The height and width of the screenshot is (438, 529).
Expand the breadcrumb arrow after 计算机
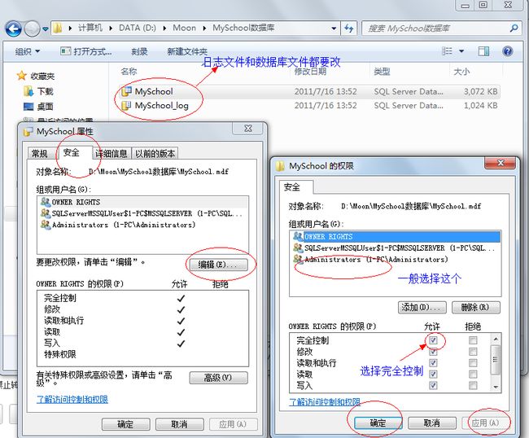point(111,28)
